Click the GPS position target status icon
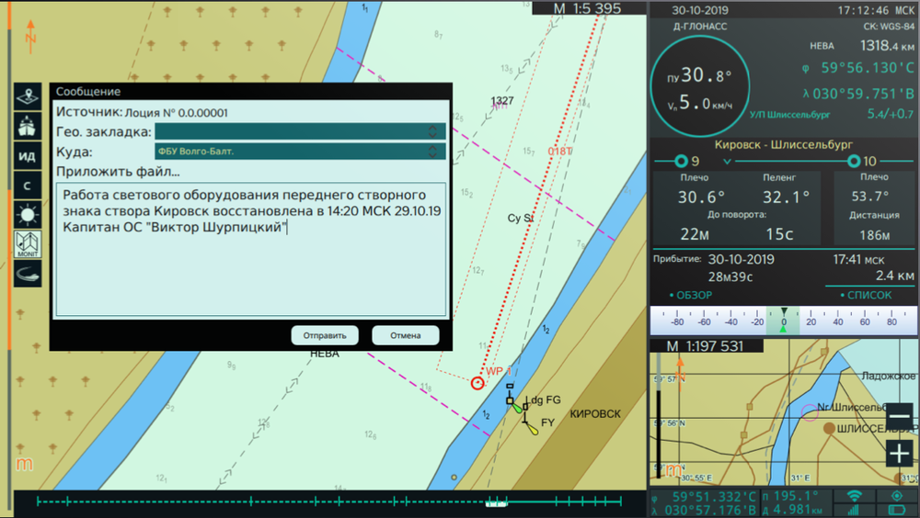The height and width of the screenshot is (518, 920). (895, 496)
